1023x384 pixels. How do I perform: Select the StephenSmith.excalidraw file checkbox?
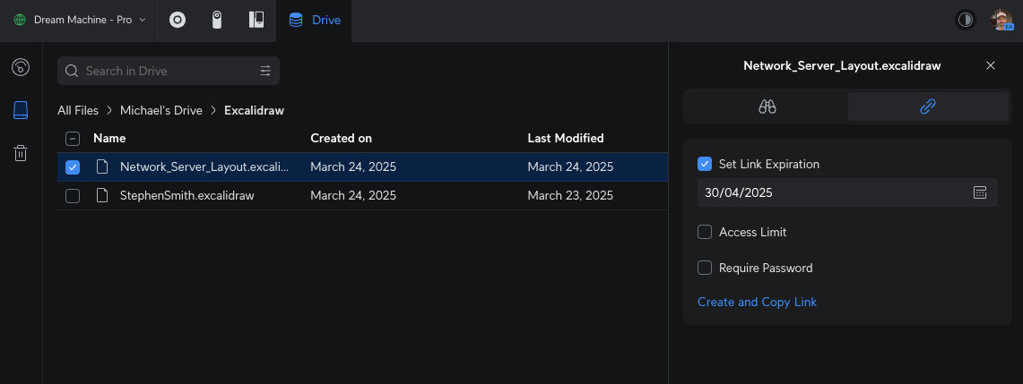tap(73, 195)
